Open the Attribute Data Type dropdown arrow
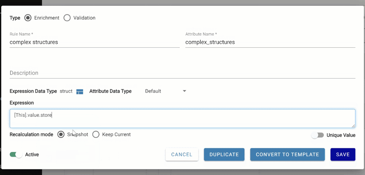365x175 pixels. (184, 91)
